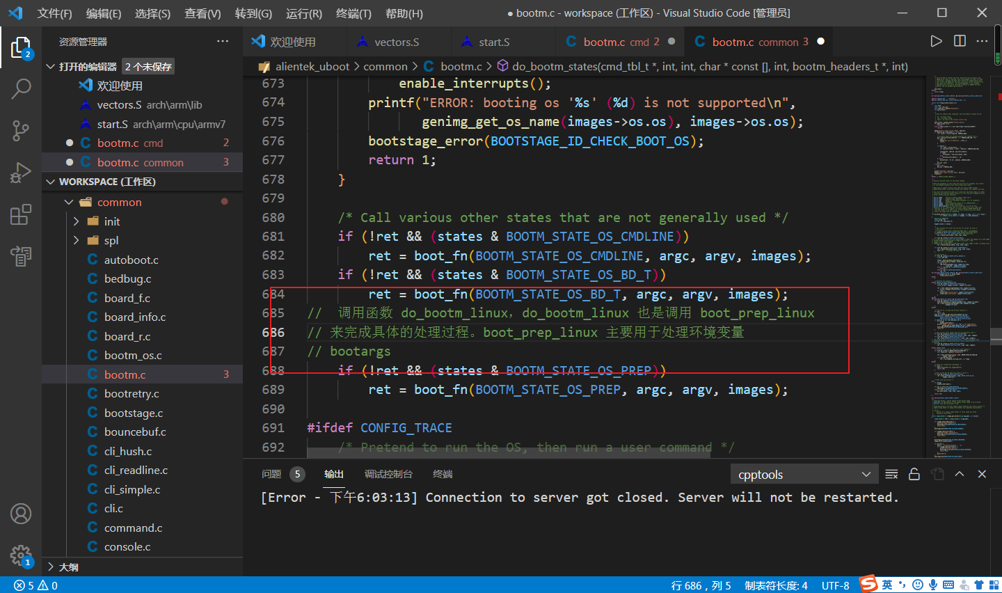Image resolution: width=1002 pixels, height=593 pixels.
Task: Click errors and warnings count in status bar
Action: (36, 585)
